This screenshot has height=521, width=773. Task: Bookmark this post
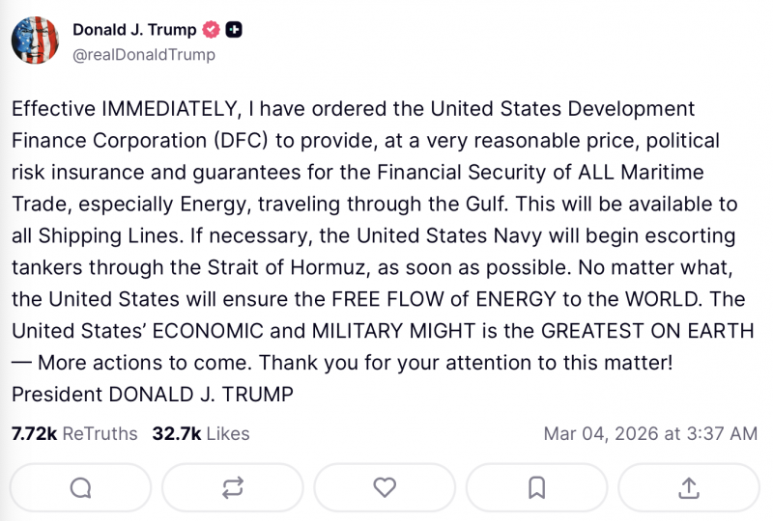pyautogui.click(x=537, y=488)
